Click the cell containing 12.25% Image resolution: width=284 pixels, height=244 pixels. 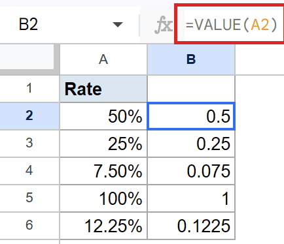pos(103,226)
